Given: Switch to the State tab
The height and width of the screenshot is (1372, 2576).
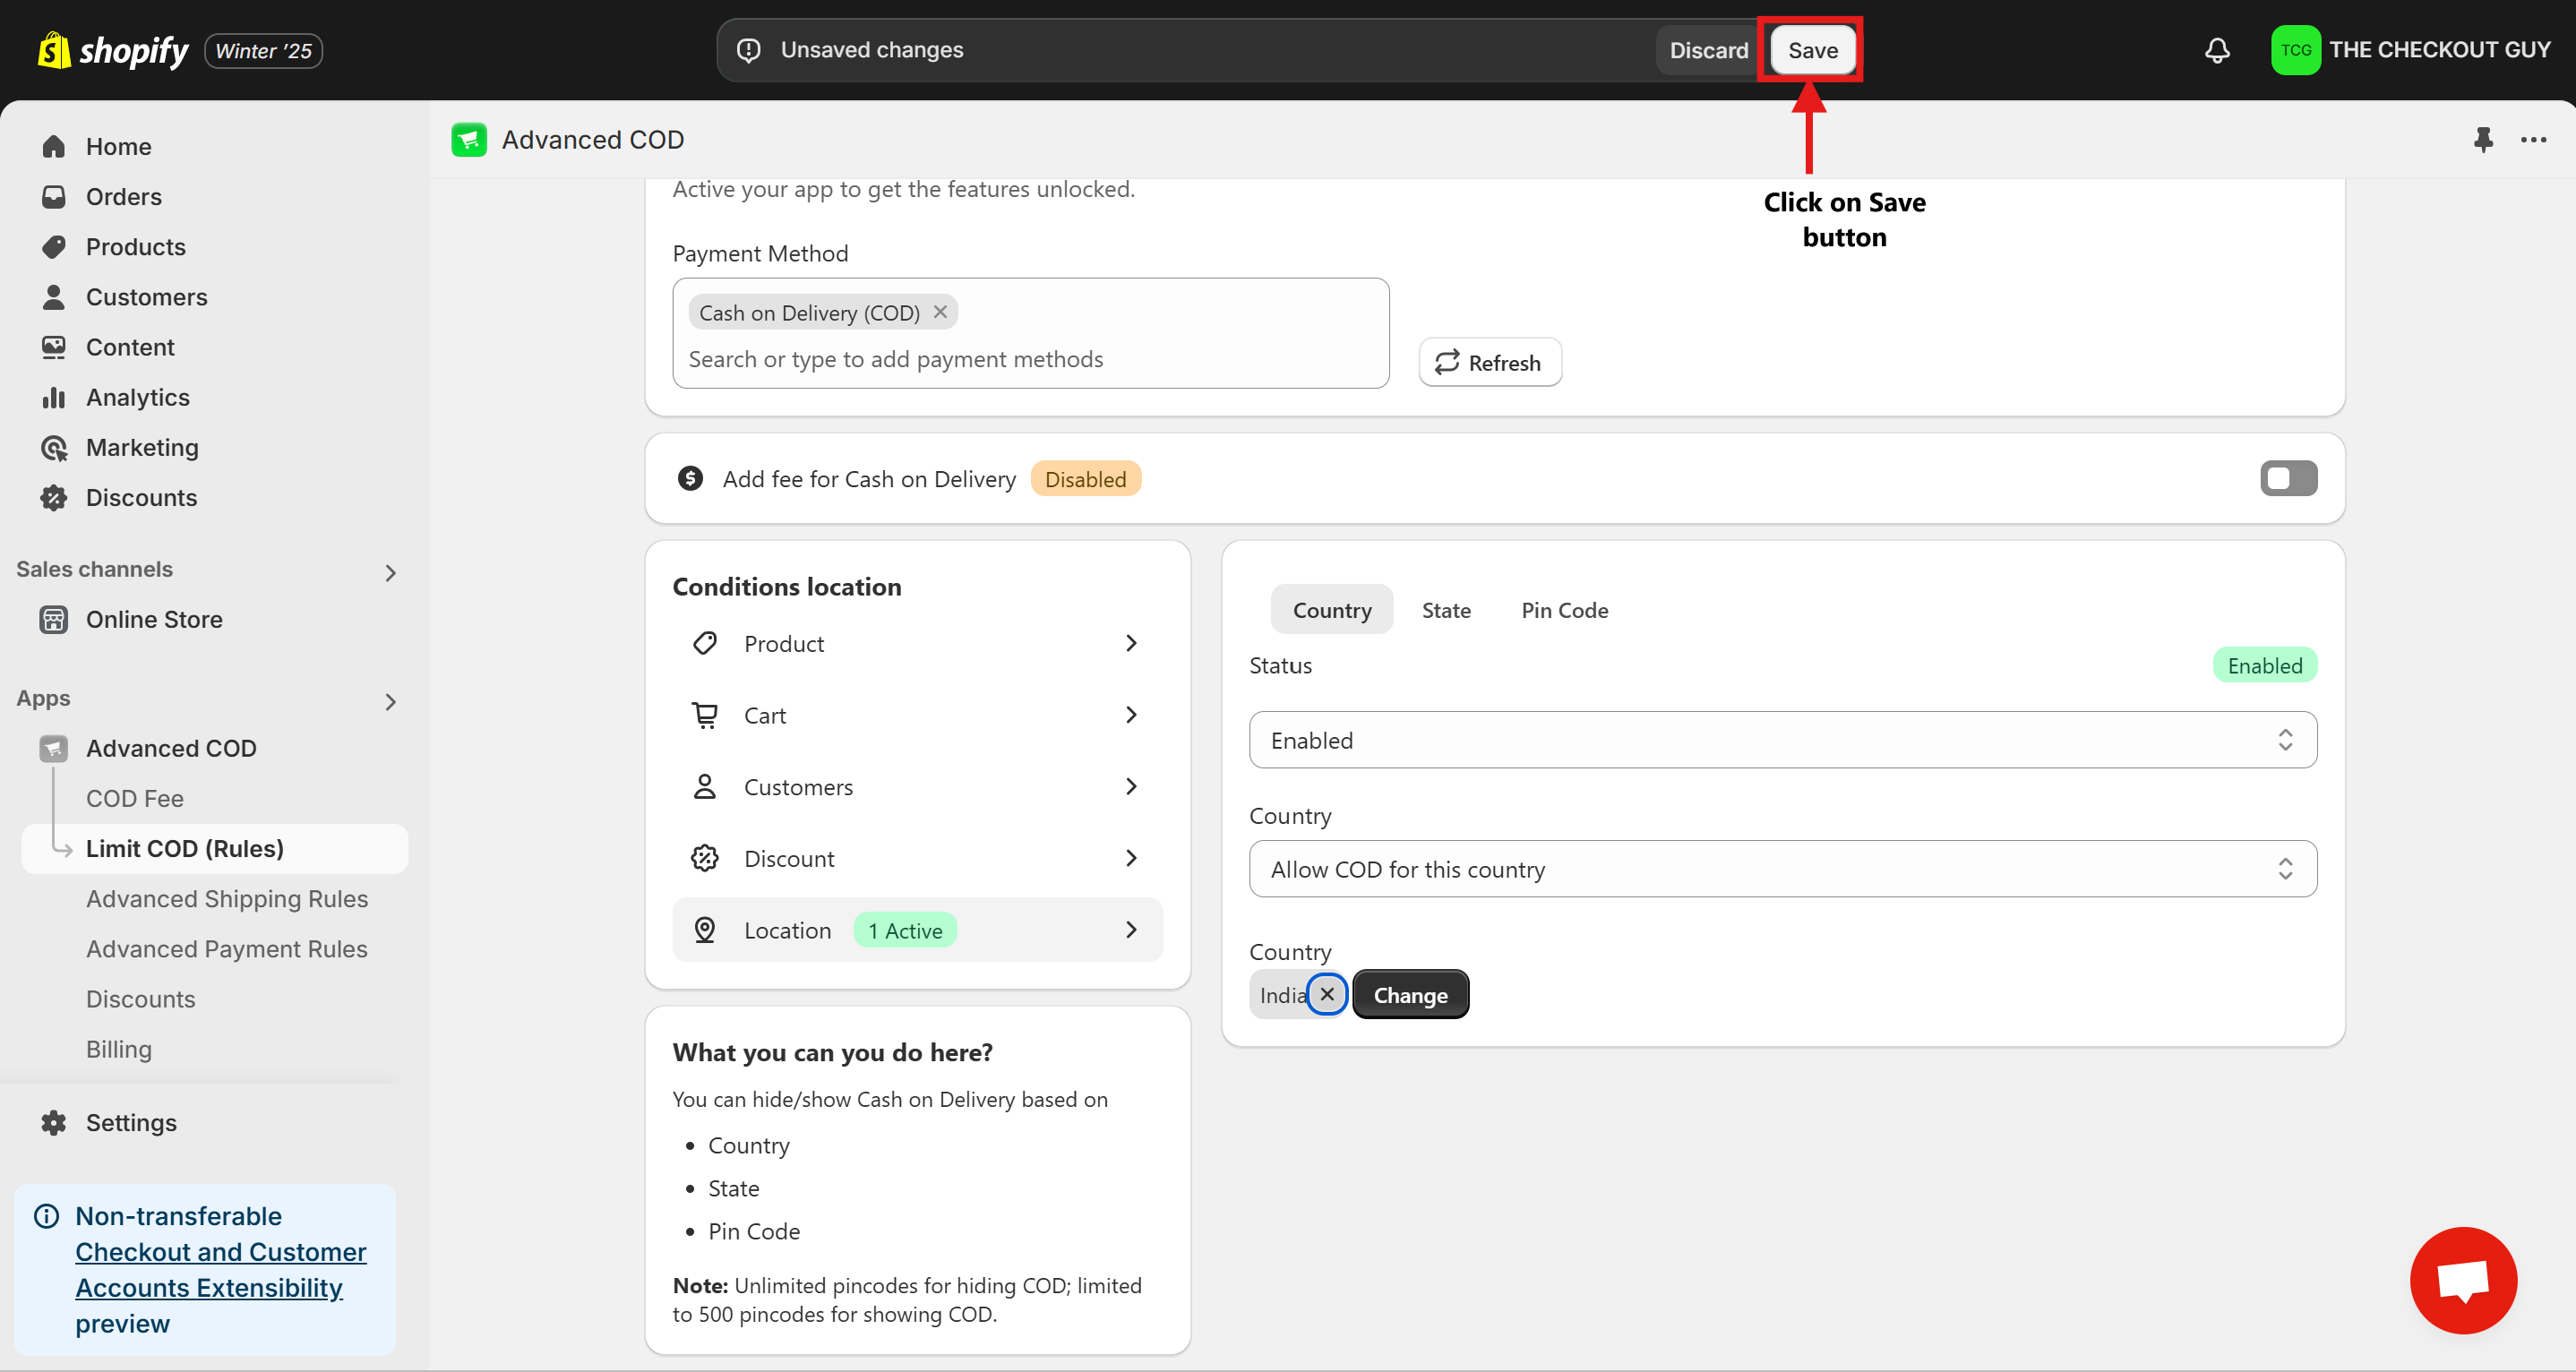Looking at the screenshot, I should (1446, 610).
